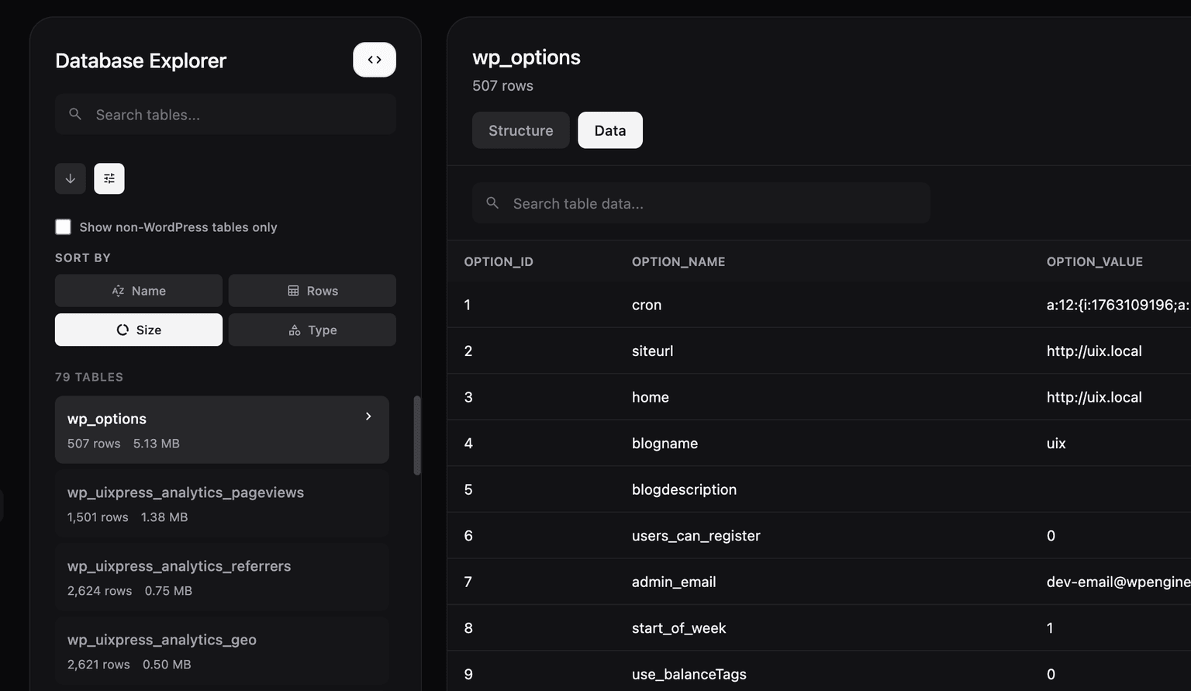Screen dimensions: 1191x691
Task: Open the wp_uixpress_analytics_pageviews table
Action: pyautogui.click(x=222, y=503)
